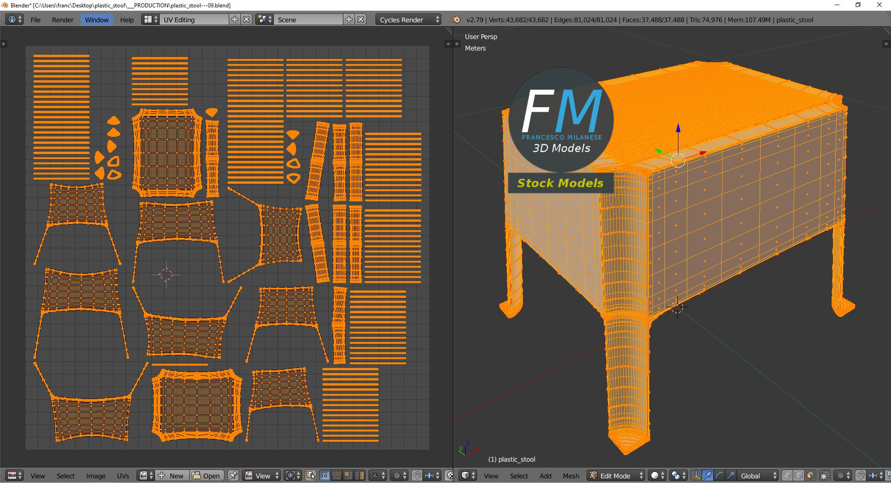
Task: Click the Scene name field
Action: tap(308, 19)
